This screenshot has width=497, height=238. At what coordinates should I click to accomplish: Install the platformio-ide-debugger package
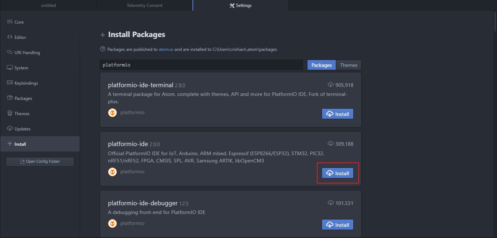[x=338, y=225]
